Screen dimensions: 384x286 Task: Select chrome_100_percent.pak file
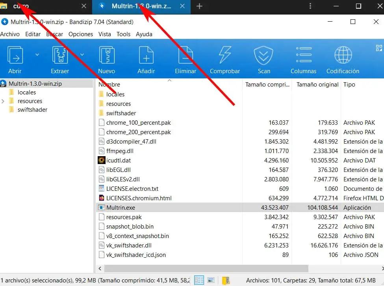(138, 123)
